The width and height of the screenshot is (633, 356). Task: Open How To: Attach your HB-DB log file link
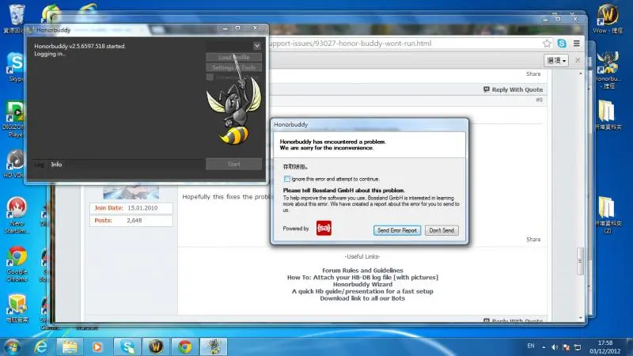(362, 278)
